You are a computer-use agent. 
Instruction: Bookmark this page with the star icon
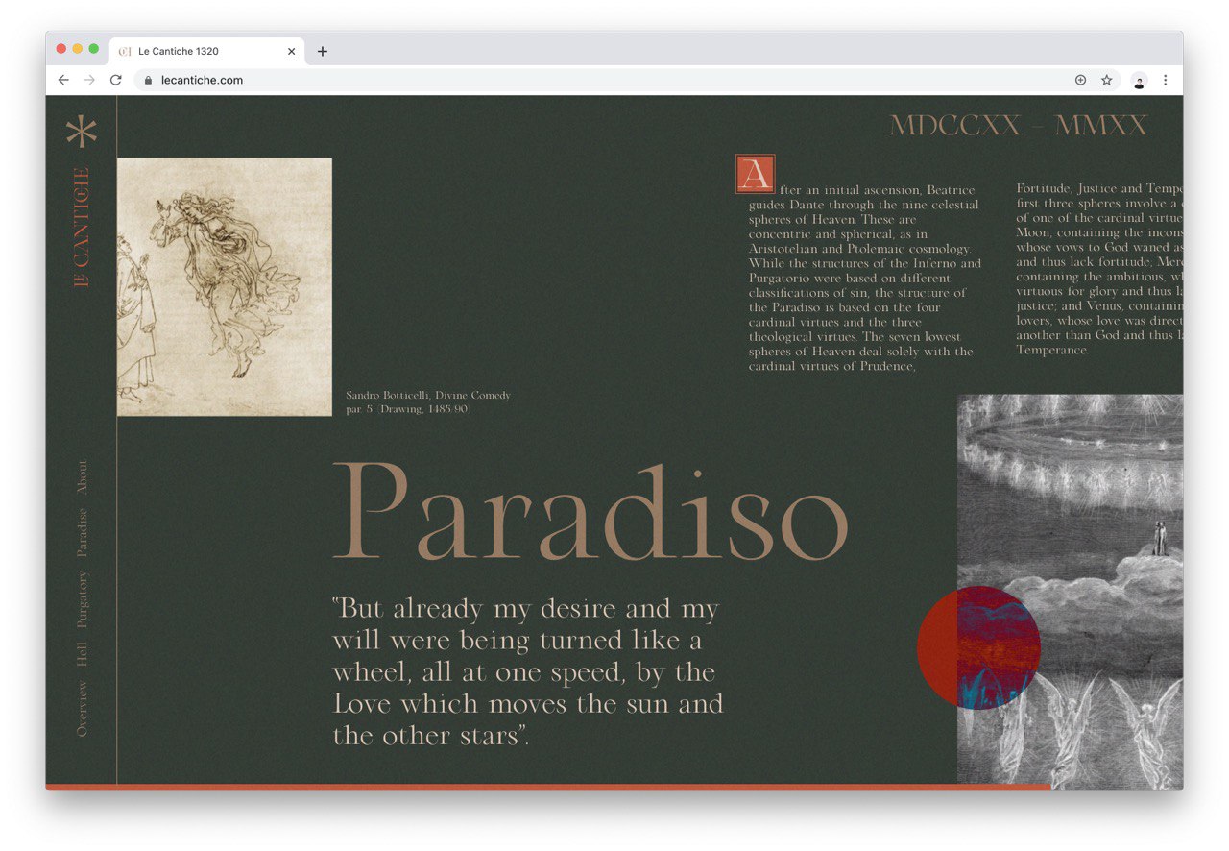click(x=1106, y=81)
